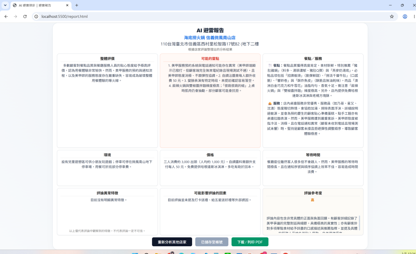Screen dimensions: 416x254
Task: Click paragraph starting 餐廳座位雖然客人很多
Action: 312,166
